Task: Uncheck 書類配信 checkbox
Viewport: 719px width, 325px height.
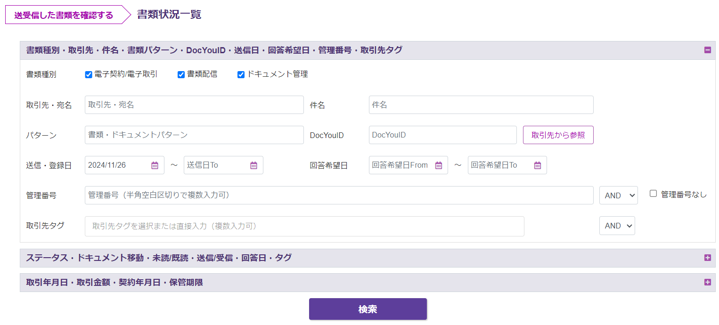Action: [x=181, y=74]
